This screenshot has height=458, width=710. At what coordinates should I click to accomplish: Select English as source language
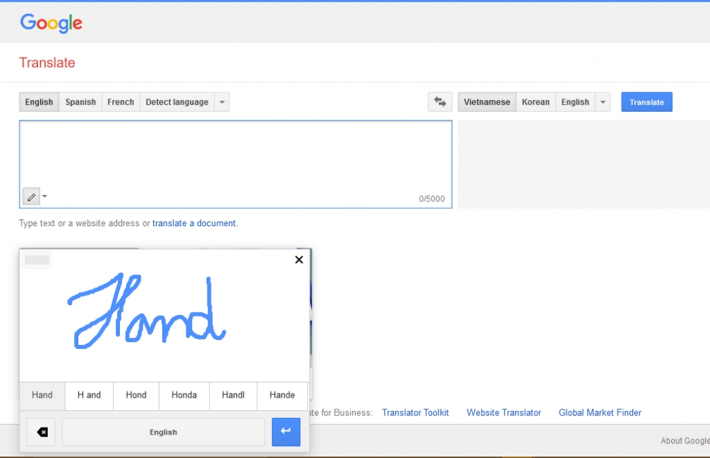39,102
